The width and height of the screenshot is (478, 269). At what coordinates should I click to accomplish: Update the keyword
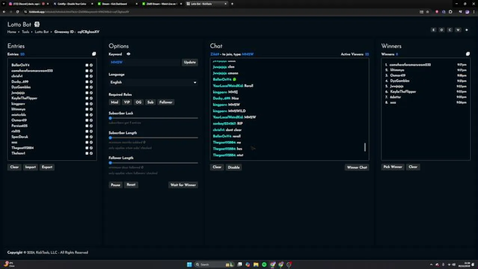[x=190, y=62]
